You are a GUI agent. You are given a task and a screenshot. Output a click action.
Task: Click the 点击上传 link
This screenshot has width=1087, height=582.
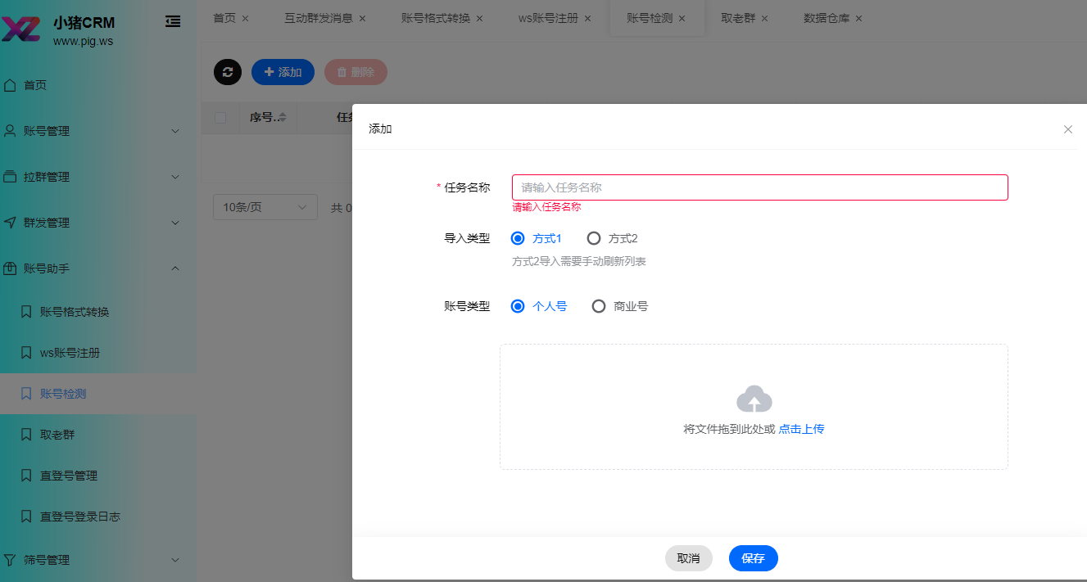[801, 429]
